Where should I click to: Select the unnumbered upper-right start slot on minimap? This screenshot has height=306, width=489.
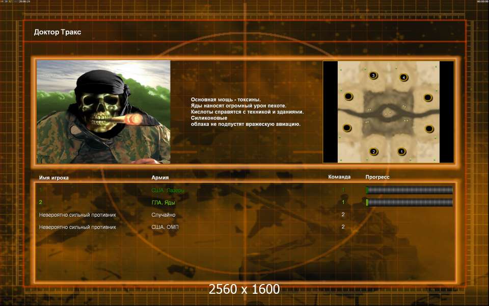428,98
